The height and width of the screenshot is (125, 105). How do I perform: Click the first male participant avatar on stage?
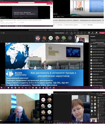[38, 38]
